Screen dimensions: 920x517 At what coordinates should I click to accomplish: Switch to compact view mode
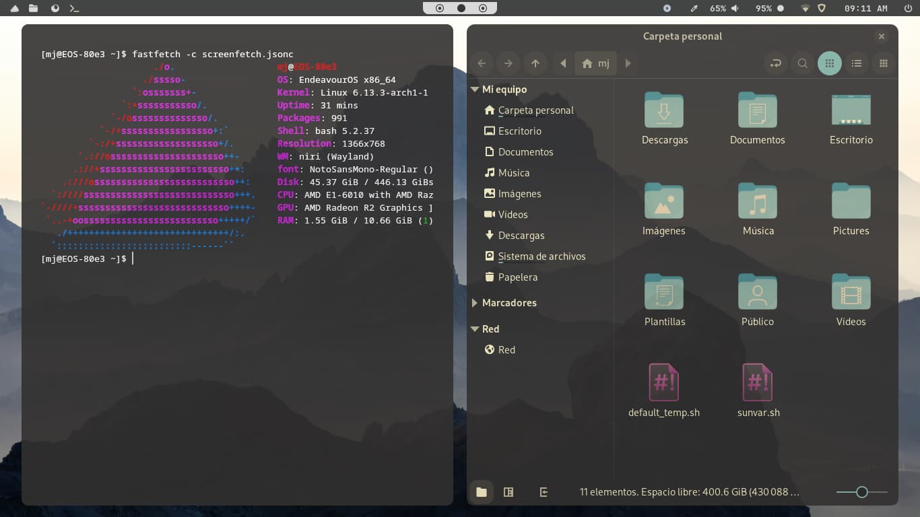point(884,63)
